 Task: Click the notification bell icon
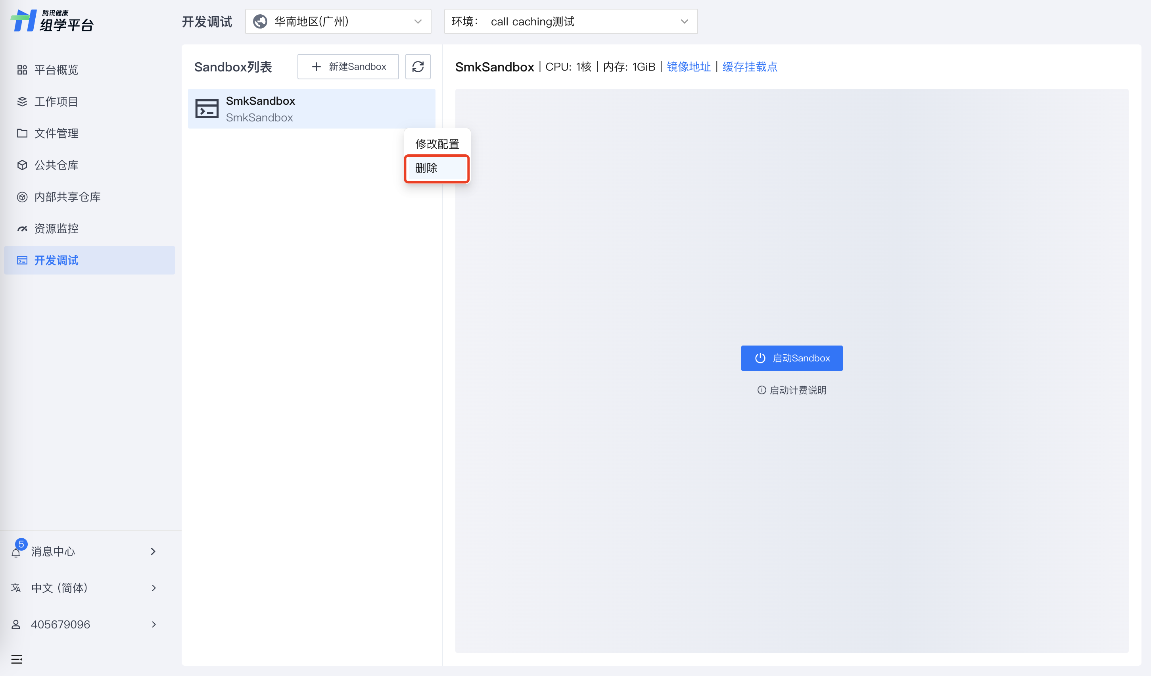point(16,552)
